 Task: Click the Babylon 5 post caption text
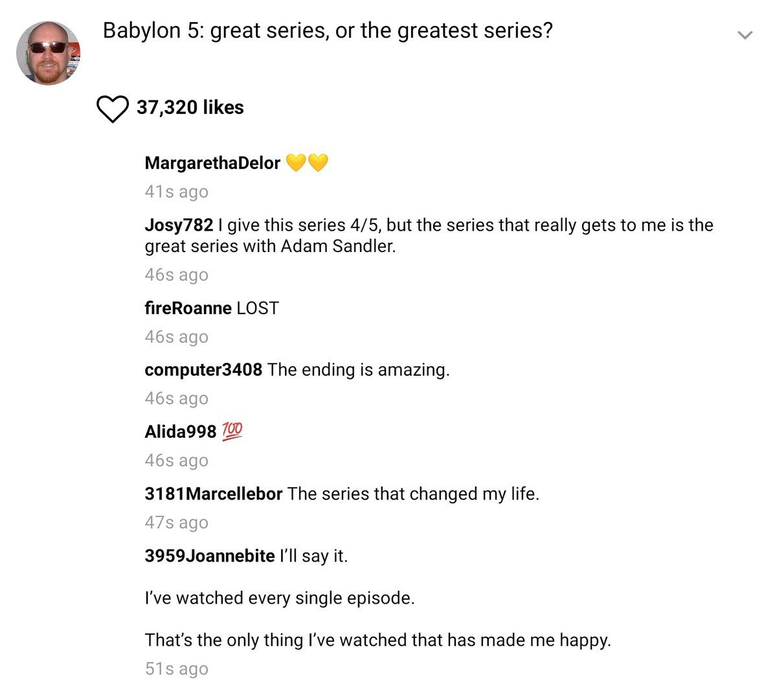coord(328,30)
